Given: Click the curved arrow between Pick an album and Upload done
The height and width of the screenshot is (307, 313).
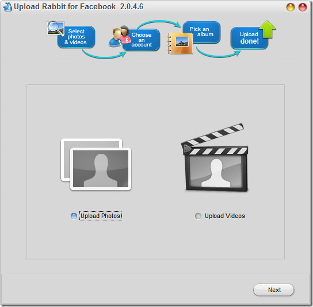Looking at the screenshot, I should point(218,53).
